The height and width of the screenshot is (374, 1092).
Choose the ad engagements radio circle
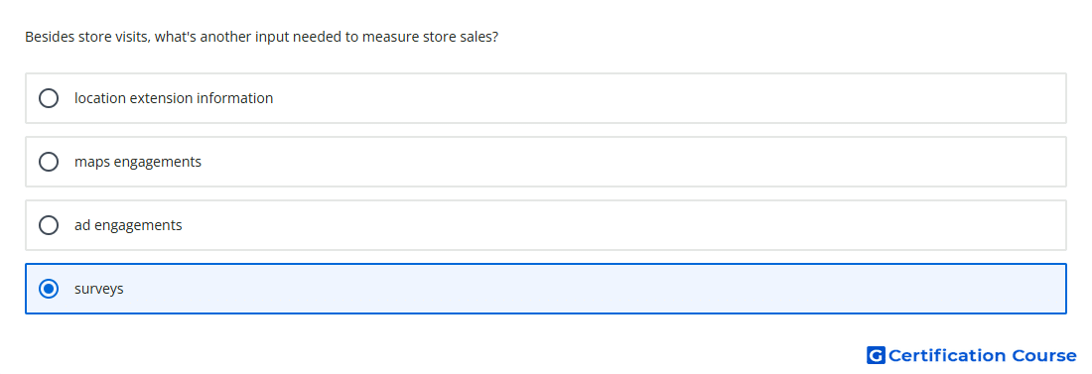49,225
